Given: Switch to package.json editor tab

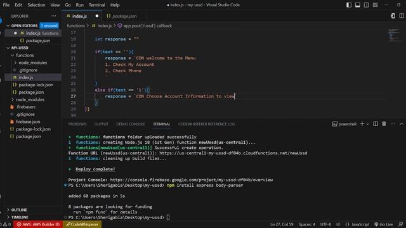Looking at the screenshot, I should click(x=124, y=16).
